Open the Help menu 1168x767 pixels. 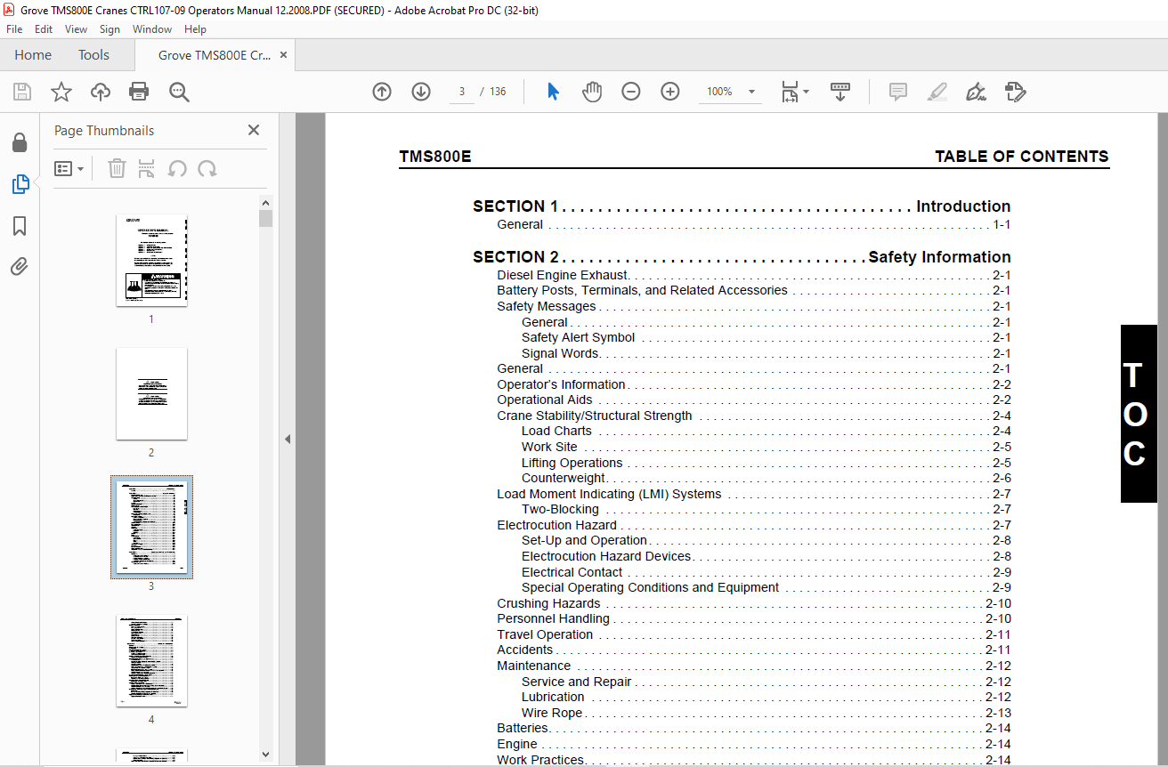(195, 29)
